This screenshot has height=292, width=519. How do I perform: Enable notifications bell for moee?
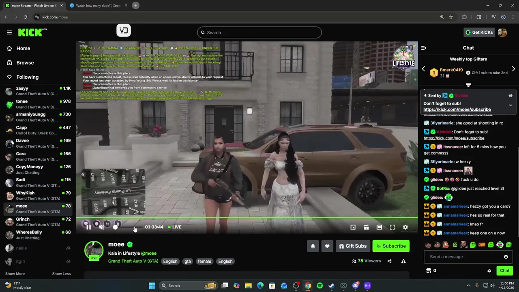[313, 246]
